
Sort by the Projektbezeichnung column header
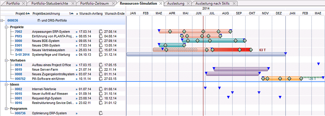click(x=46, y=14)
